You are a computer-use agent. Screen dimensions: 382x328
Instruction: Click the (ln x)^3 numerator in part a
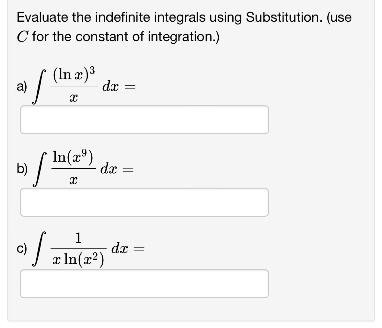point(74,75)
